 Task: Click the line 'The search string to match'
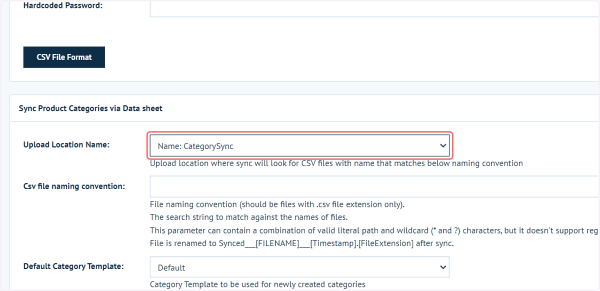point(248,217)
